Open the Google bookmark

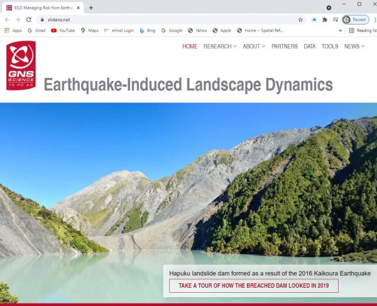point(172,31)
